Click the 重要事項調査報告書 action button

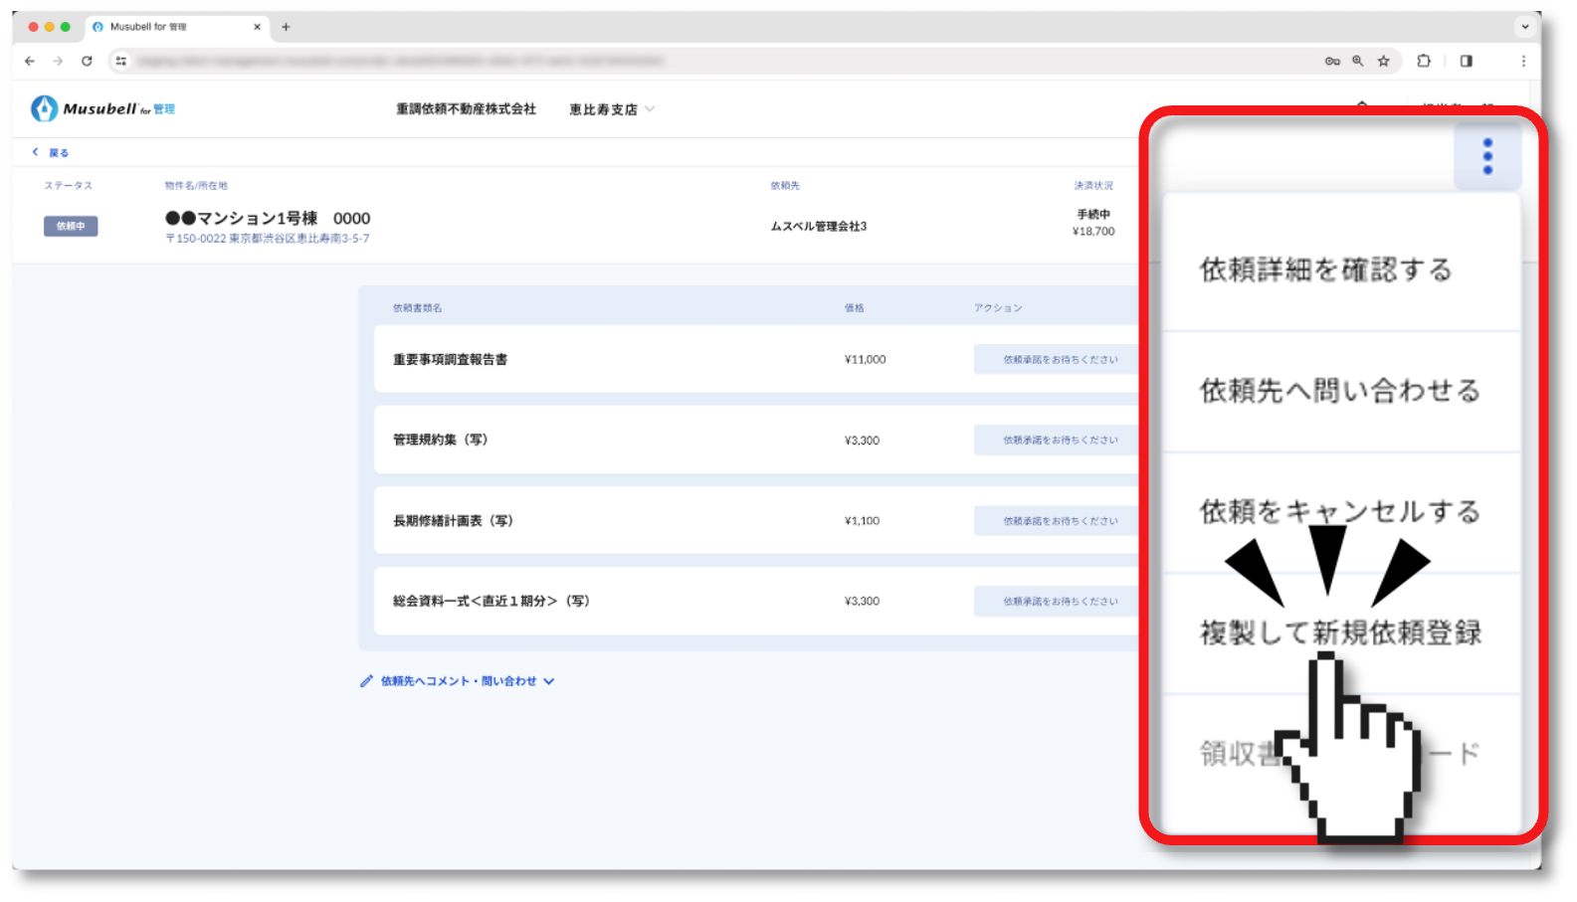click(1059, 360)
